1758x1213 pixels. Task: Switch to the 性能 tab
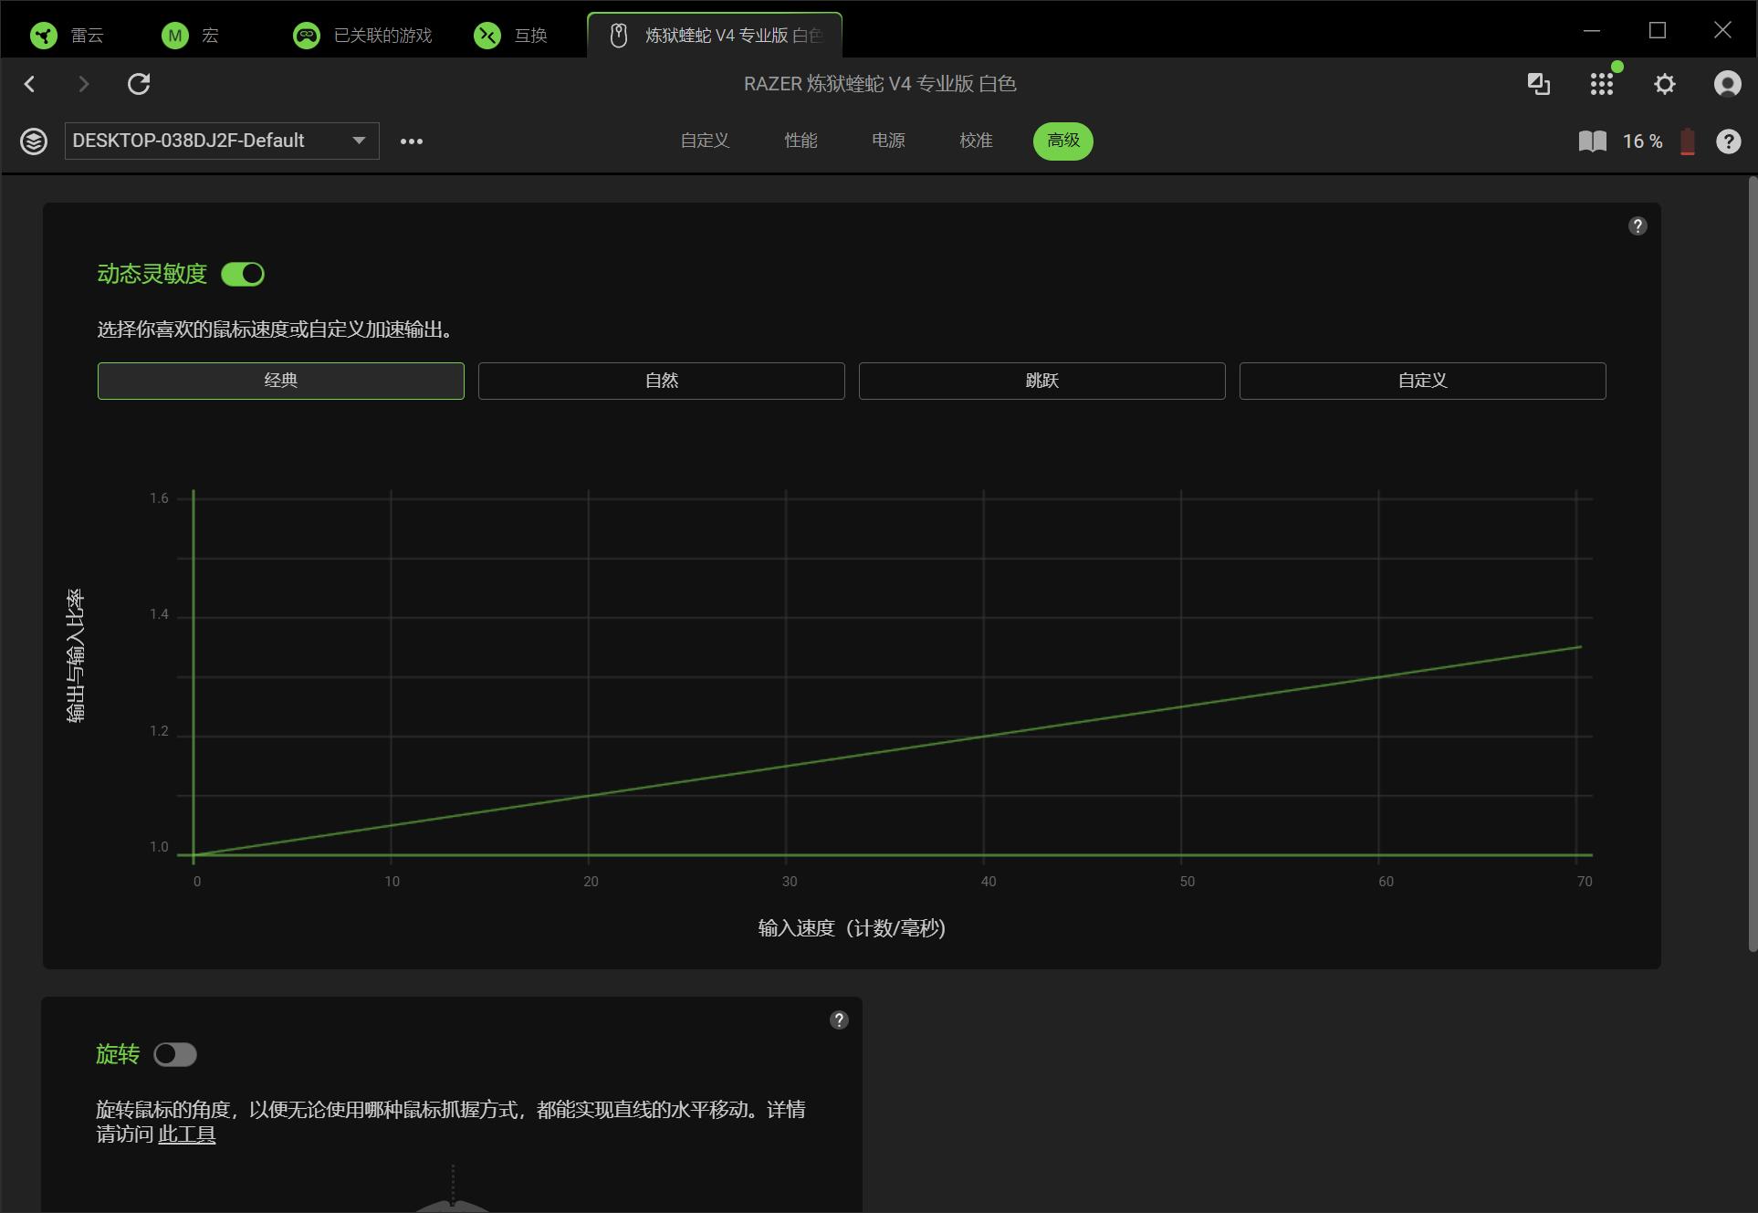click(x=801, y=141)
